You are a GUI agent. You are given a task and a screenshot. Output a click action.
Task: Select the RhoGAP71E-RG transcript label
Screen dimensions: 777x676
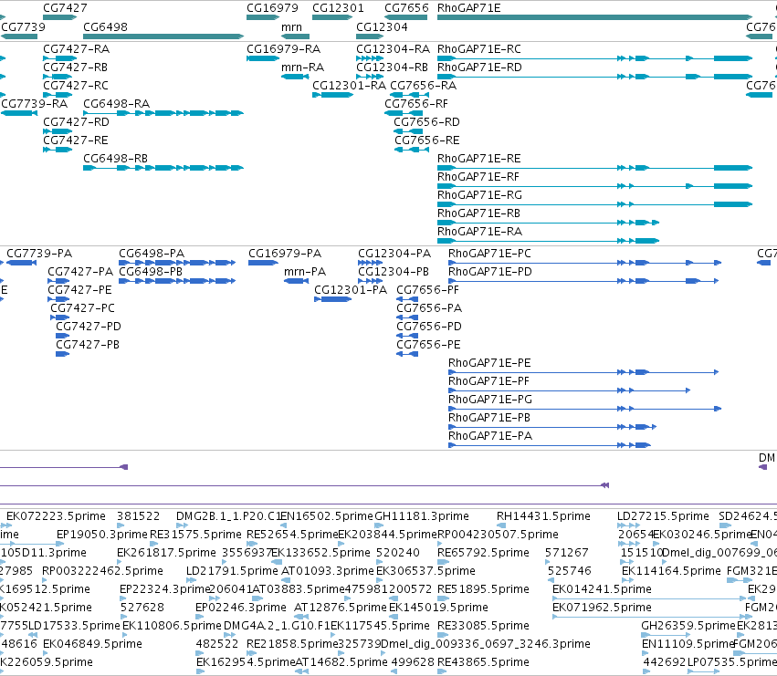pyautogui.click(x=479, y=195)
